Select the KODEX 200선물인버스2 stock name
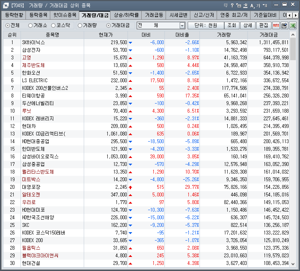300x271 pixels. click(45, 88)
